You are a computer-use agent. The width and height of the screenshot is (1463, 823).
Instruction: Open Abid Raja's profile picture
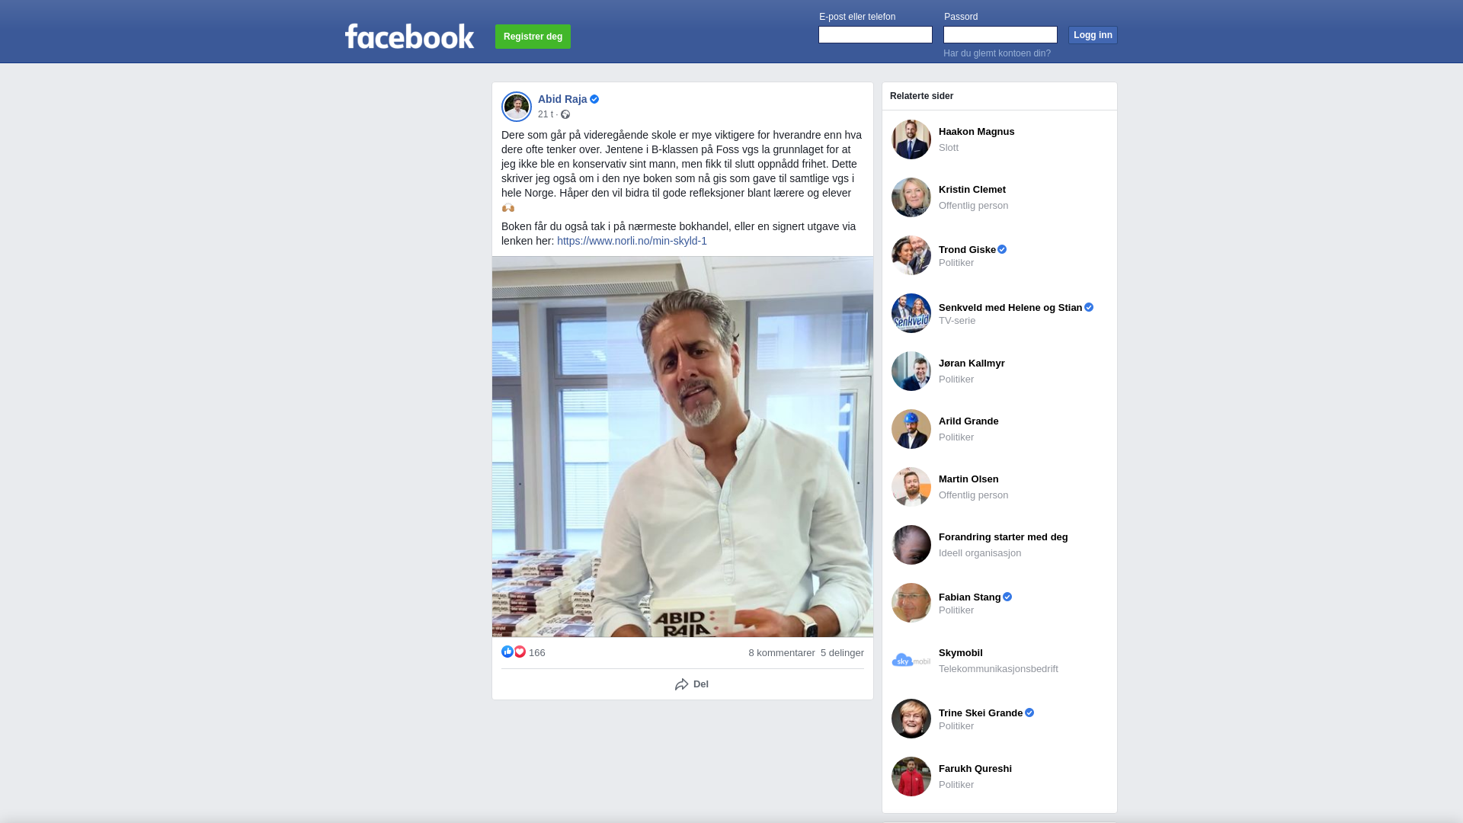[517, 107]
